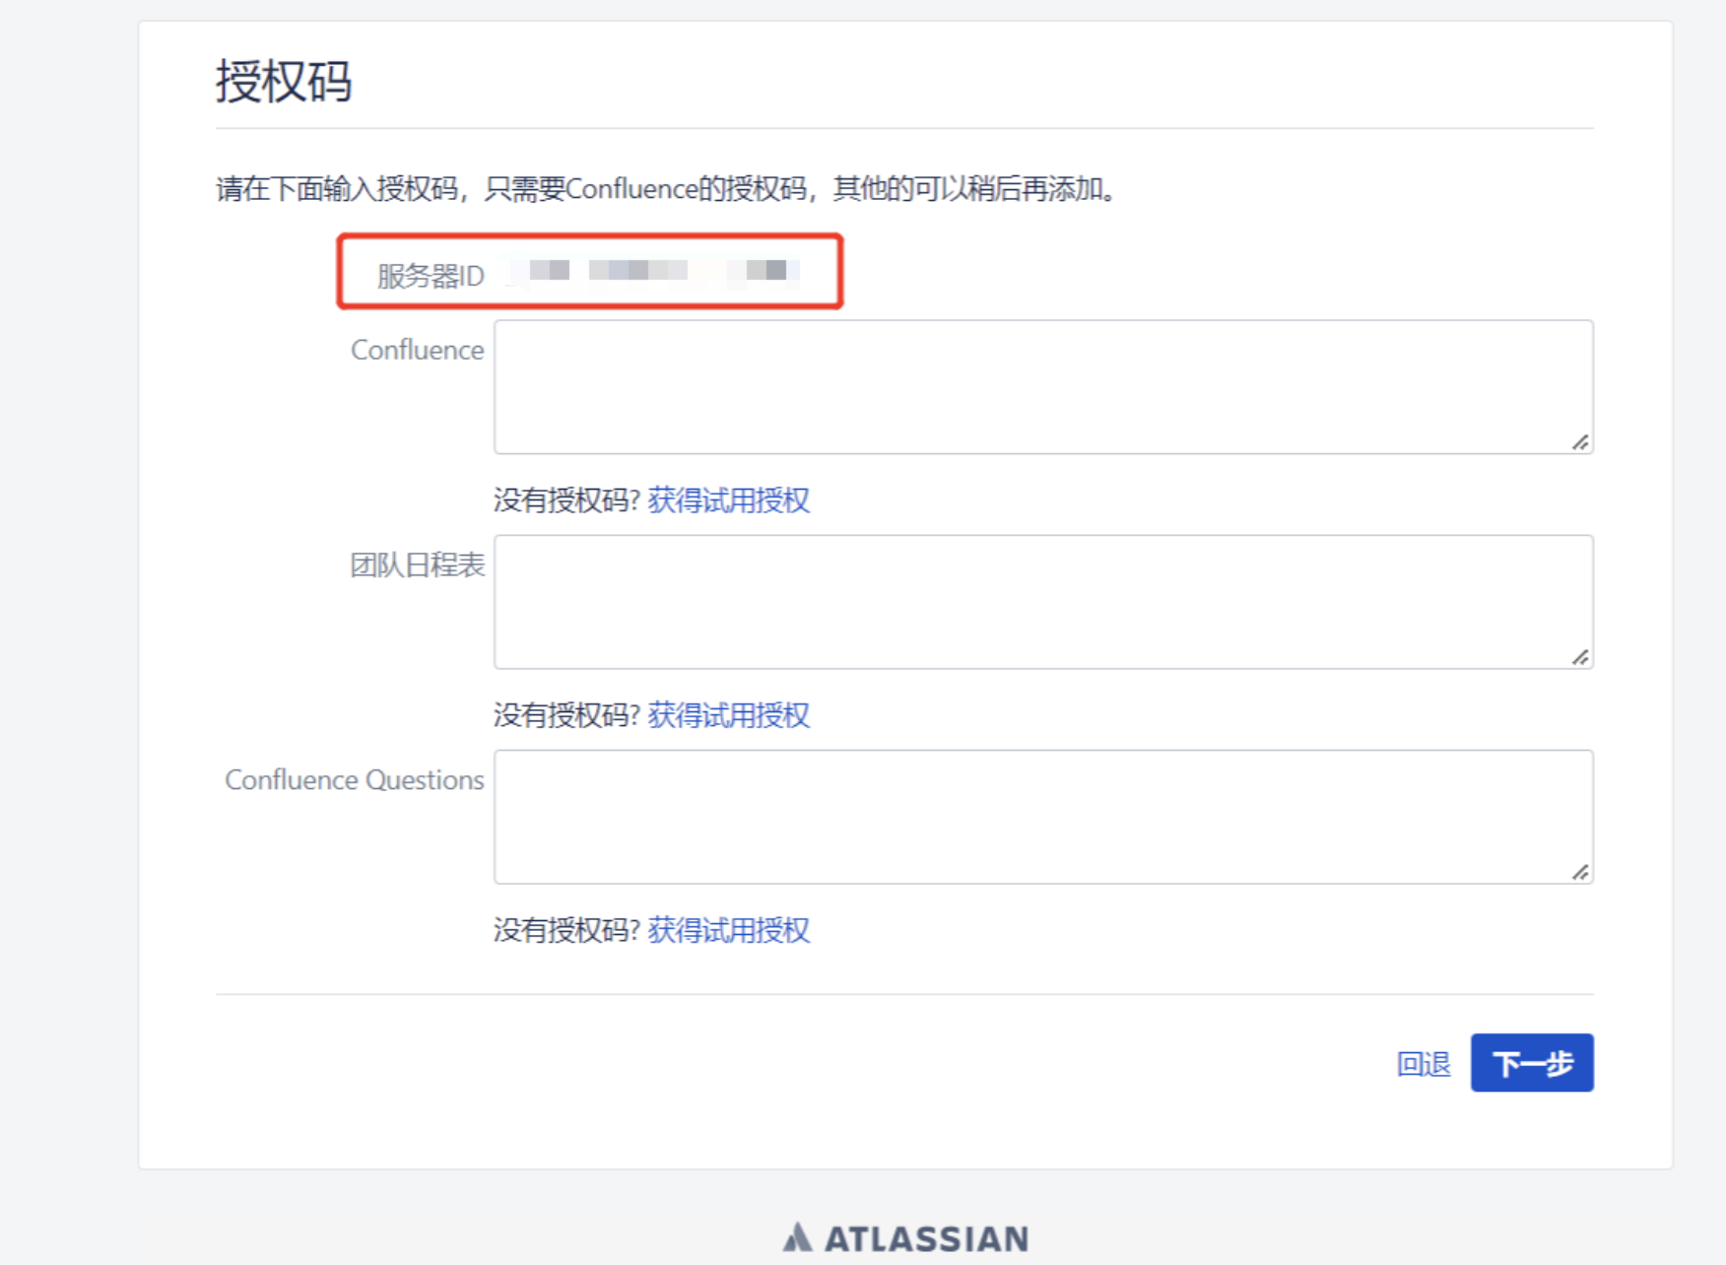The image size is (1726, 1265).
Task: Click the 服务器ID label
Action: tap(431, 276)
